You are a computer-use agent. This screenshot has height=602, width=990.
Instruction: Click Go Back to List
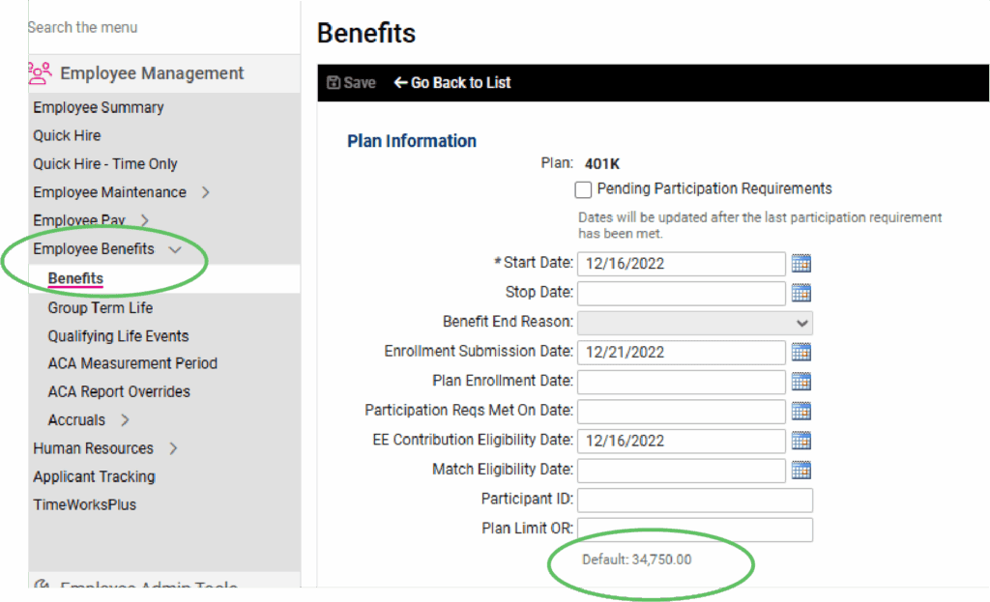click(x=452, y=83)
